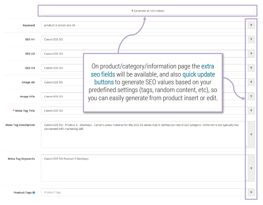The height and width of the screenshot is (205, 263).
Task: Click inside the Meta Tag Keywords textarea
Action: (x=141, y=169)
